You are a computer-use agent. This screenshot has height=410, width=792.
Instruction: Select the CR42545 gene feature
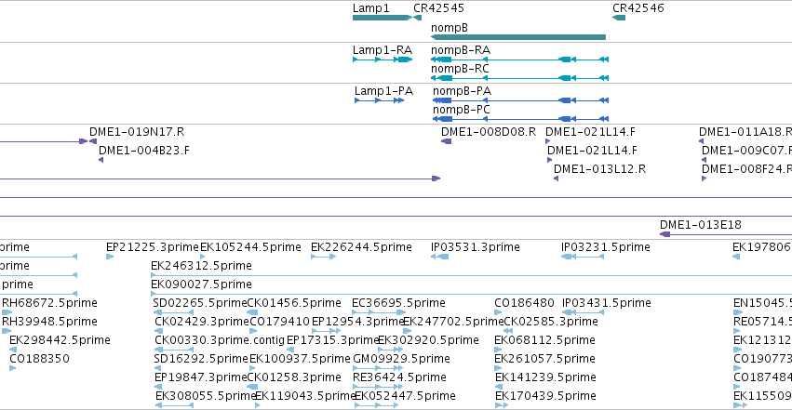[417, 18]
